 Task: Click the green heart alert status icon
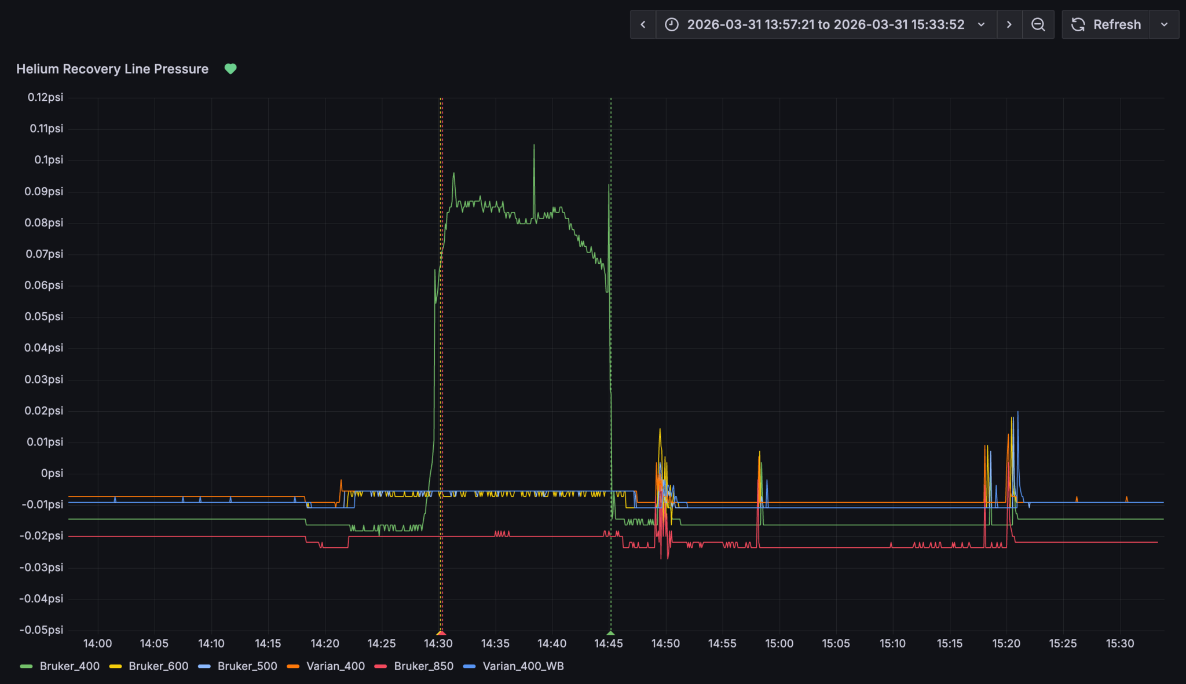pyautogui.click(x=230, y=69)
